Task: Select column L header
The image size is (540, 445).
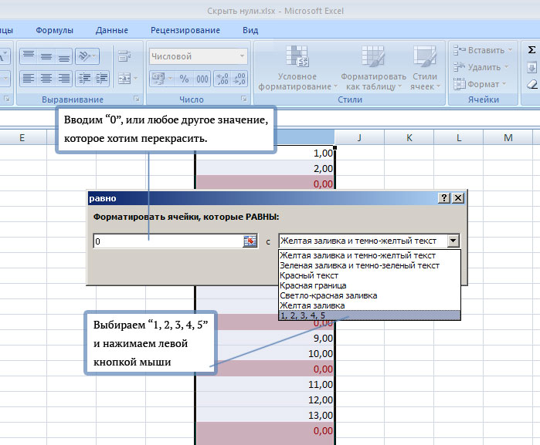Action: click(x=459, y=138)
